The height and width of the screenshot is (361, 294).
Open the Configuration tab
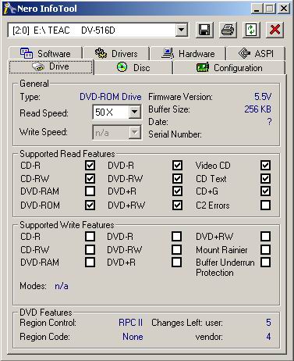(x=229, y=68)
